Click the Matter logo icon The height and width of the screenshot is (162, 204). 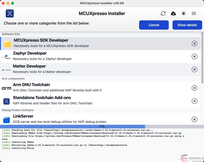tap(6, 70)
